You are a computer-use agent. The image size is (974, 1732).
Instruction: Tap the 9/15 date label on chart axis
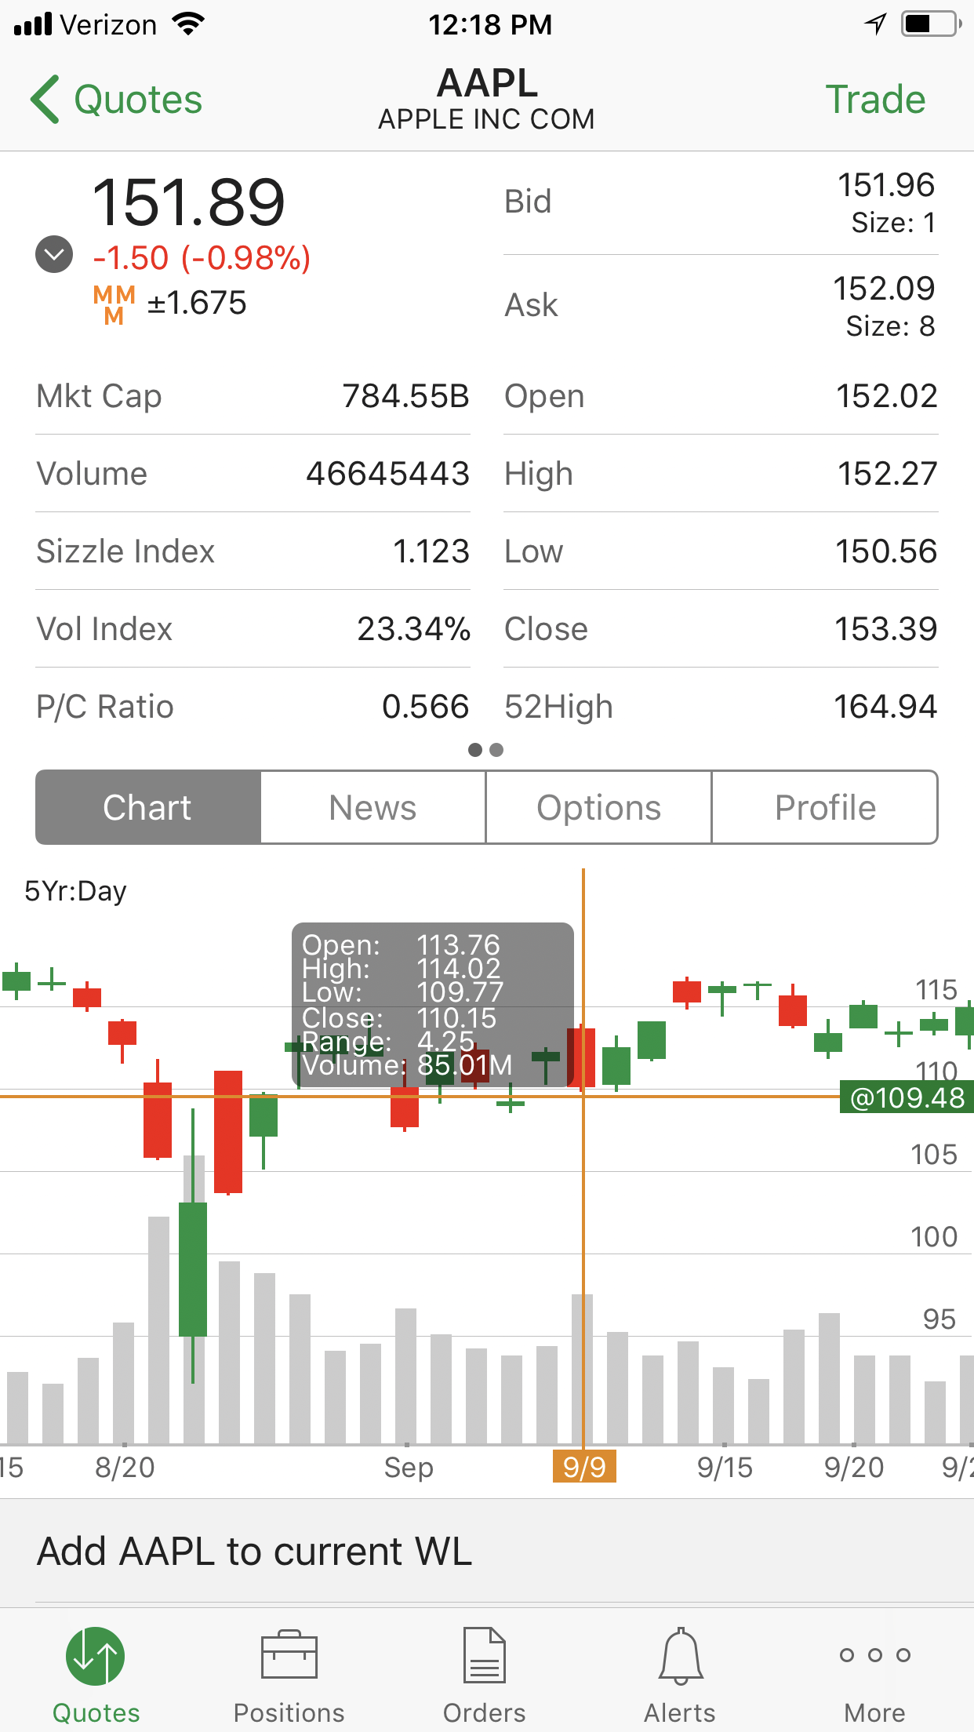(725, 1467)
